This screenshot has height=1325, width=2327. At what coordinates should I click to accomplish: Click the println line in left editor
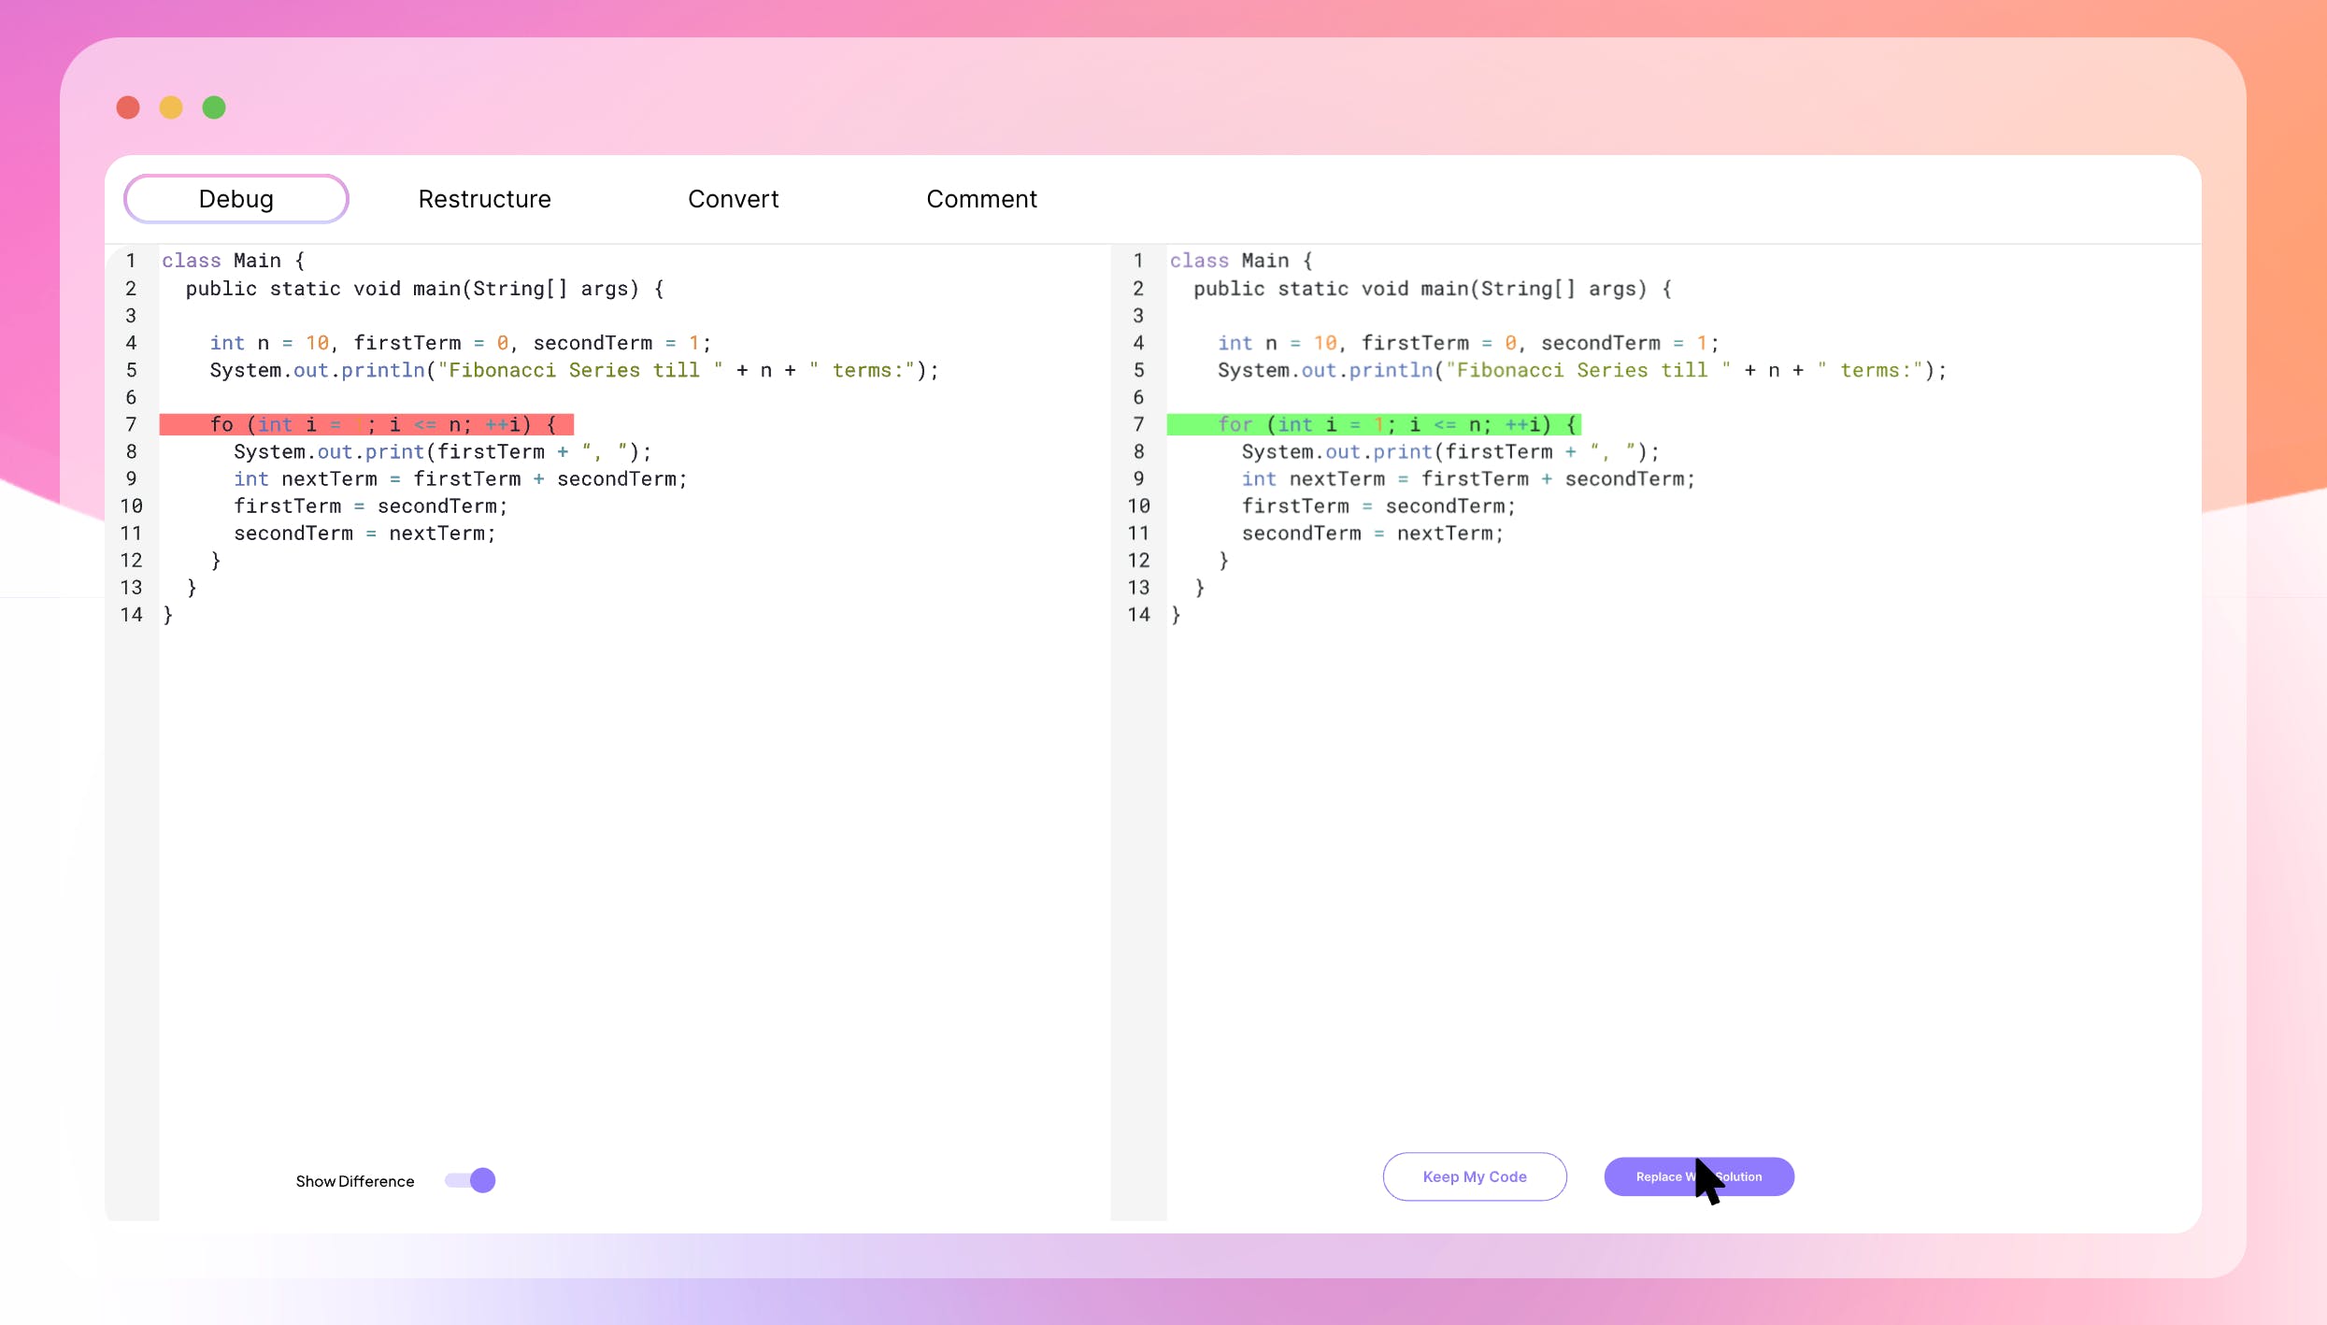(x=573, y=371)
